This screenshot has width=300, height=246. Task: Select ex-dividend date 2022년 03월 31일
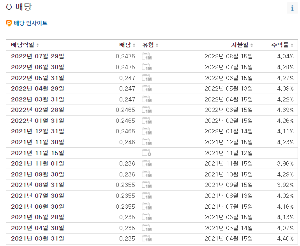click(37, 99)
